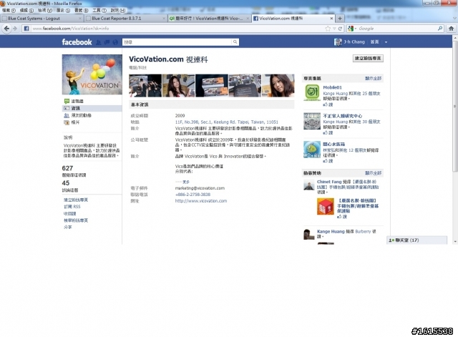Image resolution: width=458 pixels, height=337 pixels.
Task: Open the Firefox home page button
Action: point(452,29)
